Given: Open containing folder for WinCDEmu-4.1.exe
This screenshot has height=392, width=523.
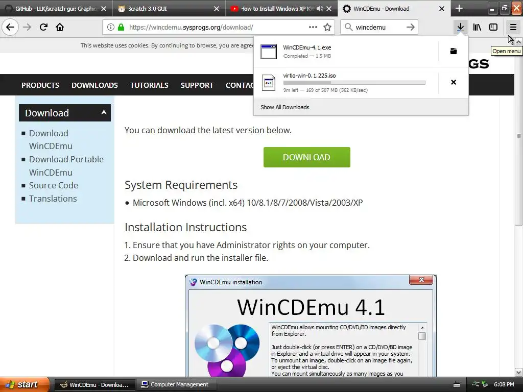Looking at the screenshot, I should pos(454,51).
